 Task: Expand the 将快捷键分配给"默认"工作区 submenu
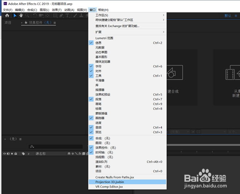[127, 20]
